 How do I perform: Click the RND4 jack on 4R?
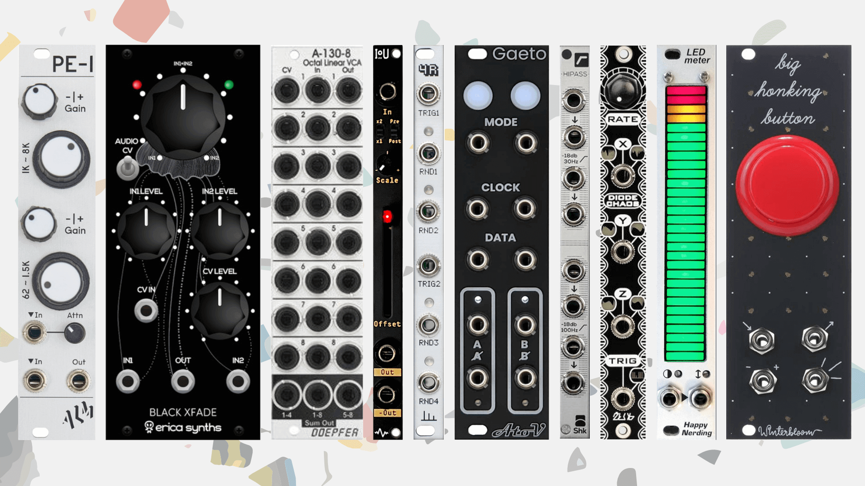pos(428,382)
